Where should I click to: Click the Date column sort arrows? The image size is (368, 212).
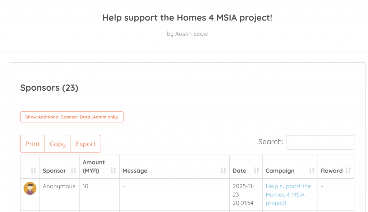coord(256,171)
